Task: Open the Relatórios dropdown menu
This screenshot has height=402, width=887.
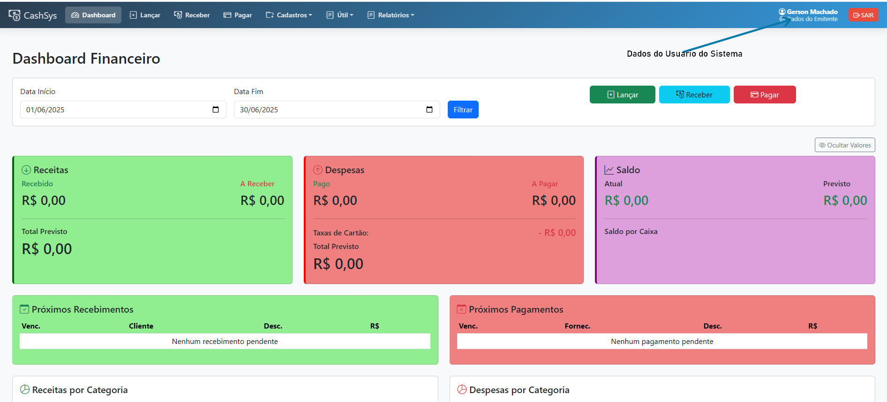Action: [x=391, y=15]
